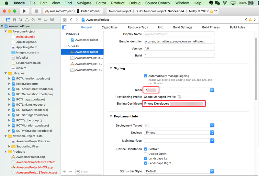
Task: Toggle the Landscape Right checkbox
Action: (145, 163)
